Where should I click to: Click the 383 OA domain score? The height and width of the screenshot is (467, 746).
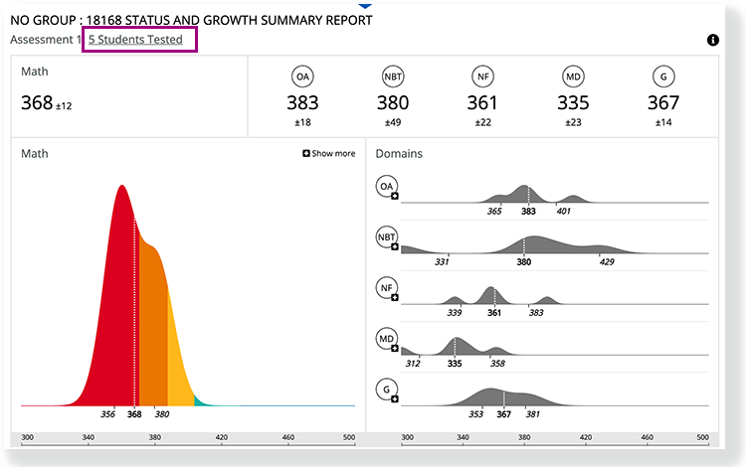[302, 102]
